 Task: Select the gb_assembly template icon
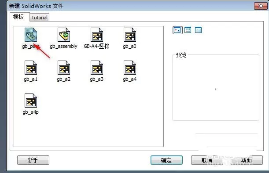point(64,35)
